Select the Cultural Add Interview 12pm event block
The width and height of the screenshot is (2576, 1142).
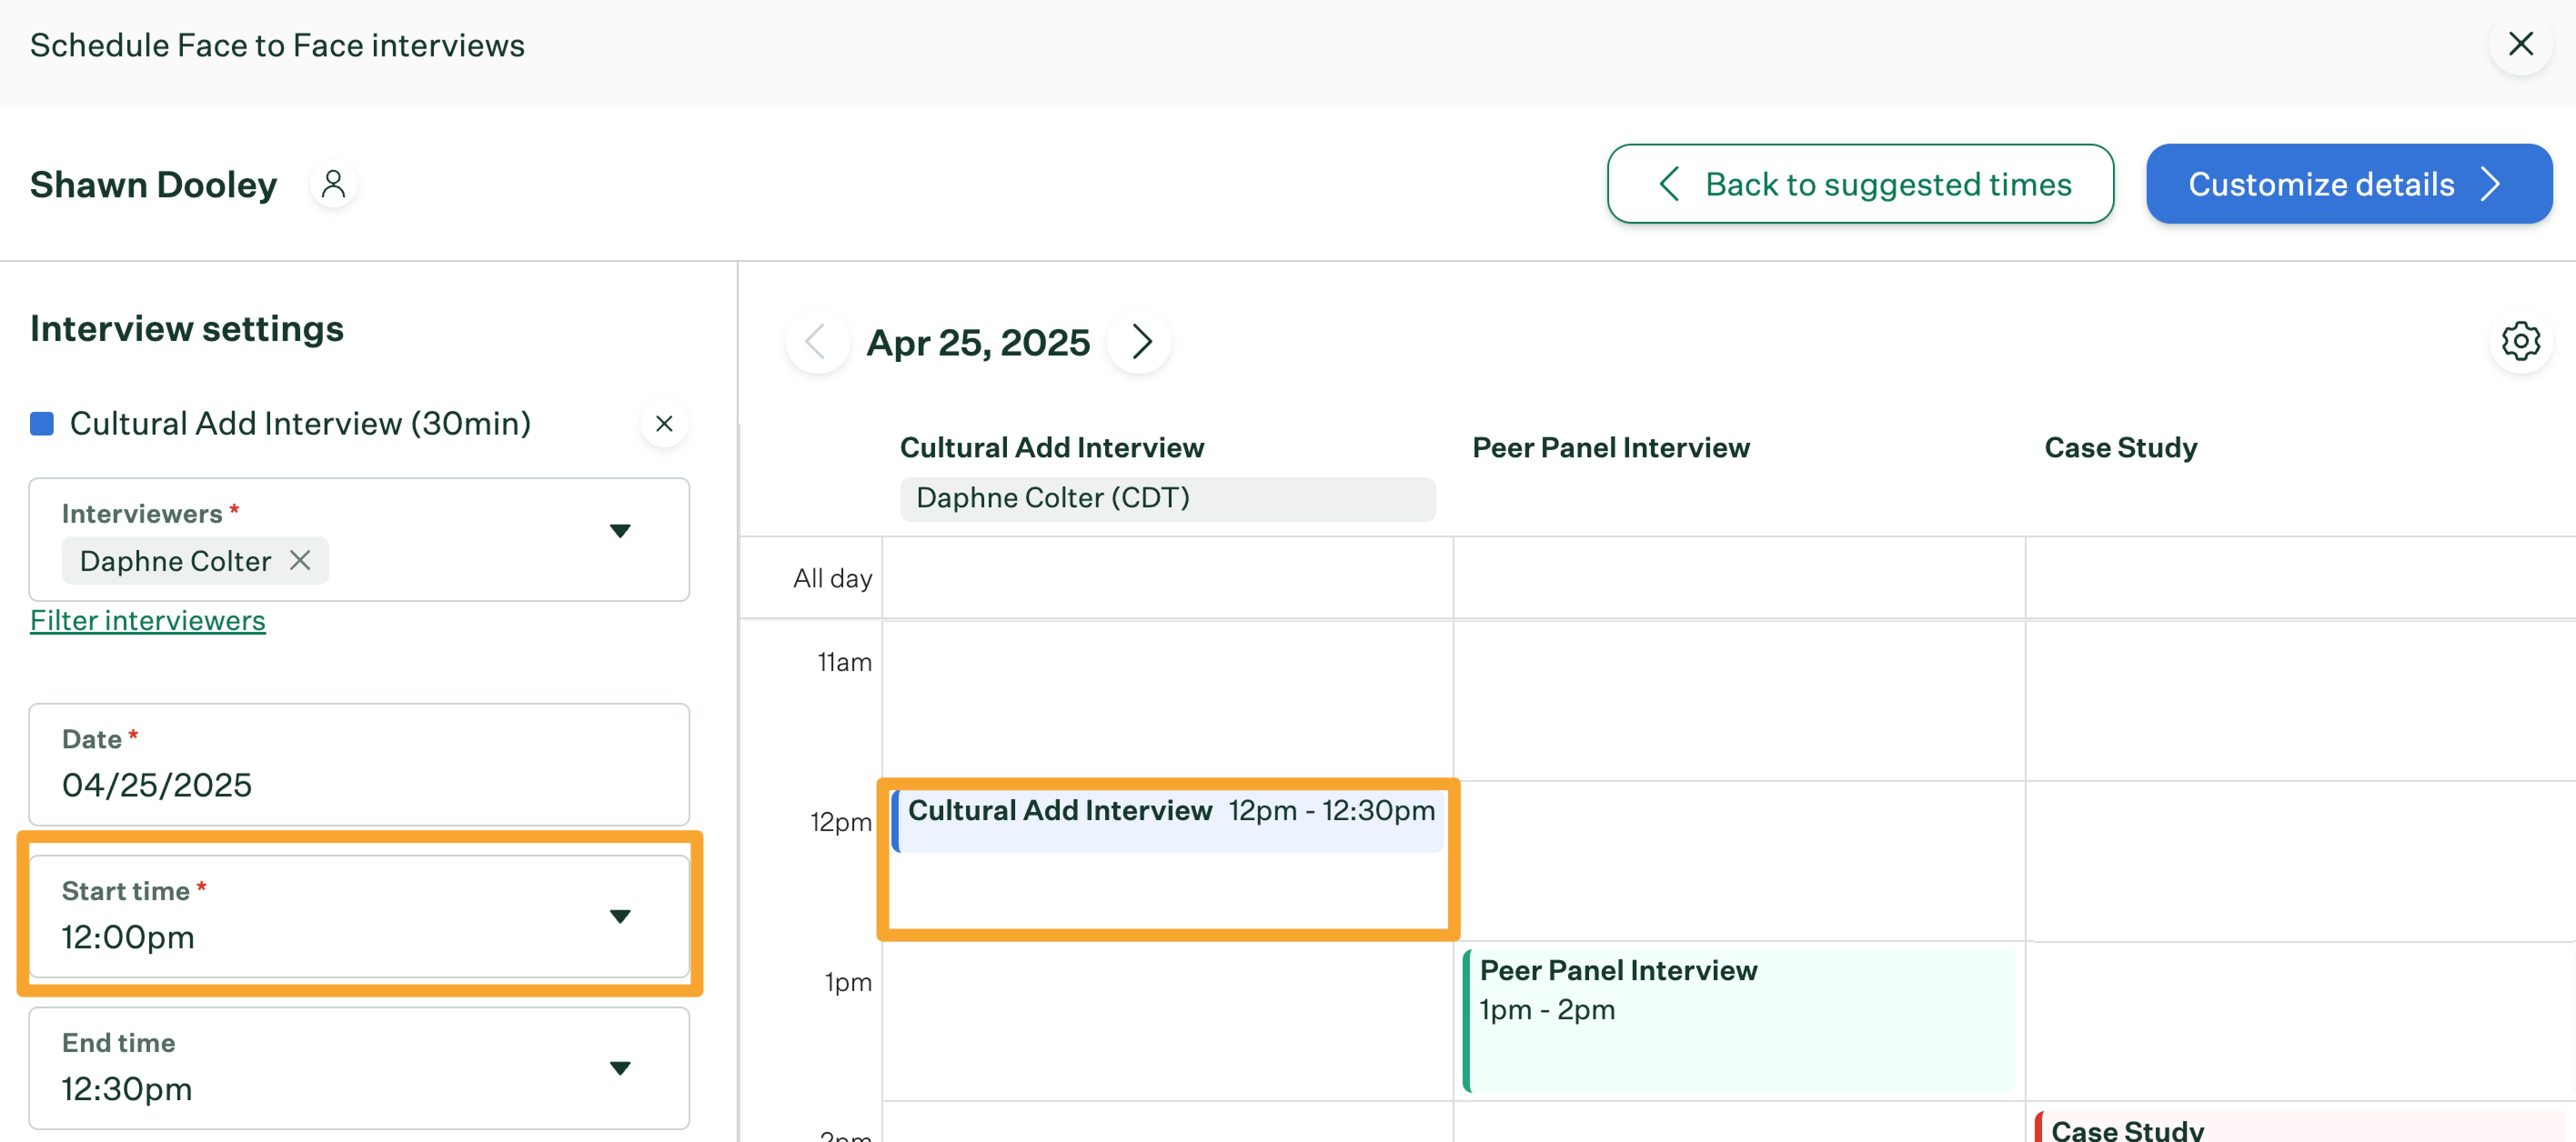pos(1168,821)
